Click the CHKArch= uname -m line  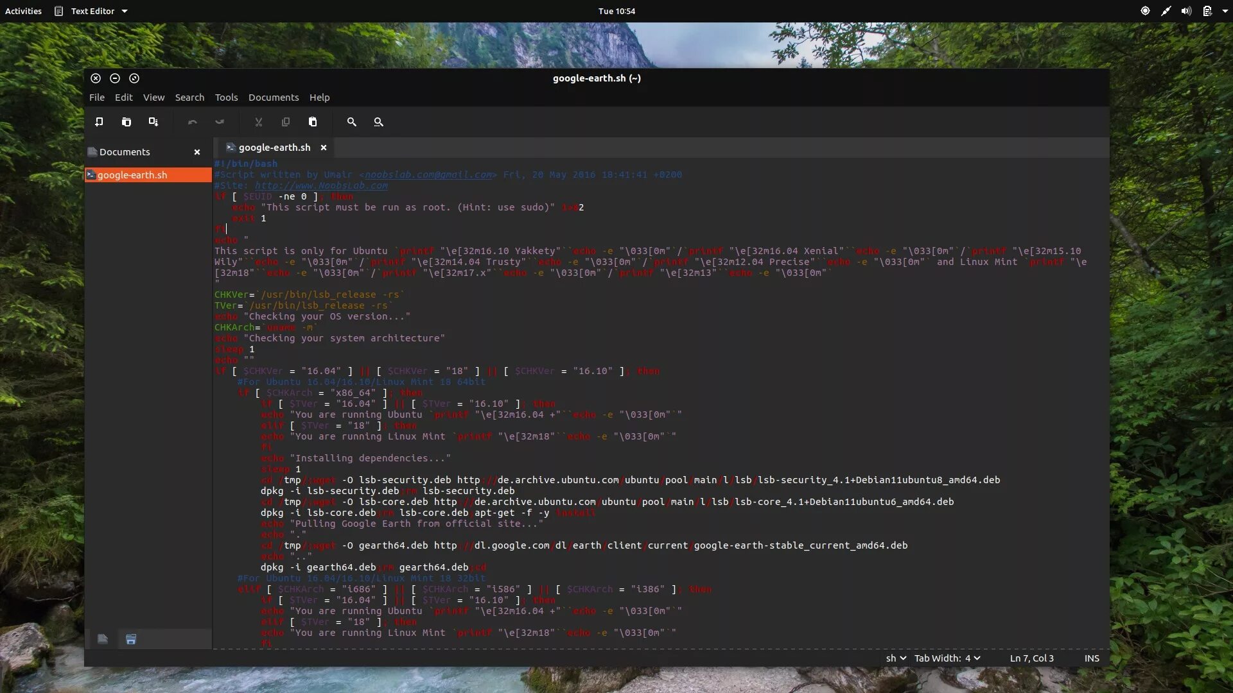tap(266, 327)
